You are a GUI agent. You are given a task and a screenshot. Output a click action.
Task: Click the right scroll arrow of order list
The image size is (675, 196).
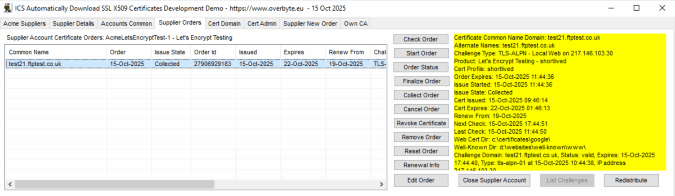click(381, 184)
